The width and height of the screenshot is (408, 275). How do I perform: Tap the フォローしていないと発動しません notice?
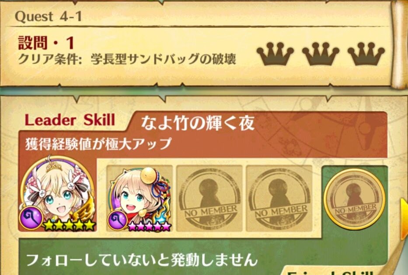point(142,260)
